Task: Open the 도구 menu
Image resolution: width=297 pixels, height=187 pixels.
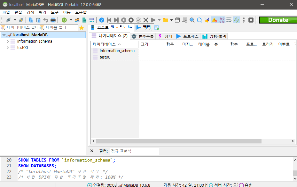Action: pos(55,12)
